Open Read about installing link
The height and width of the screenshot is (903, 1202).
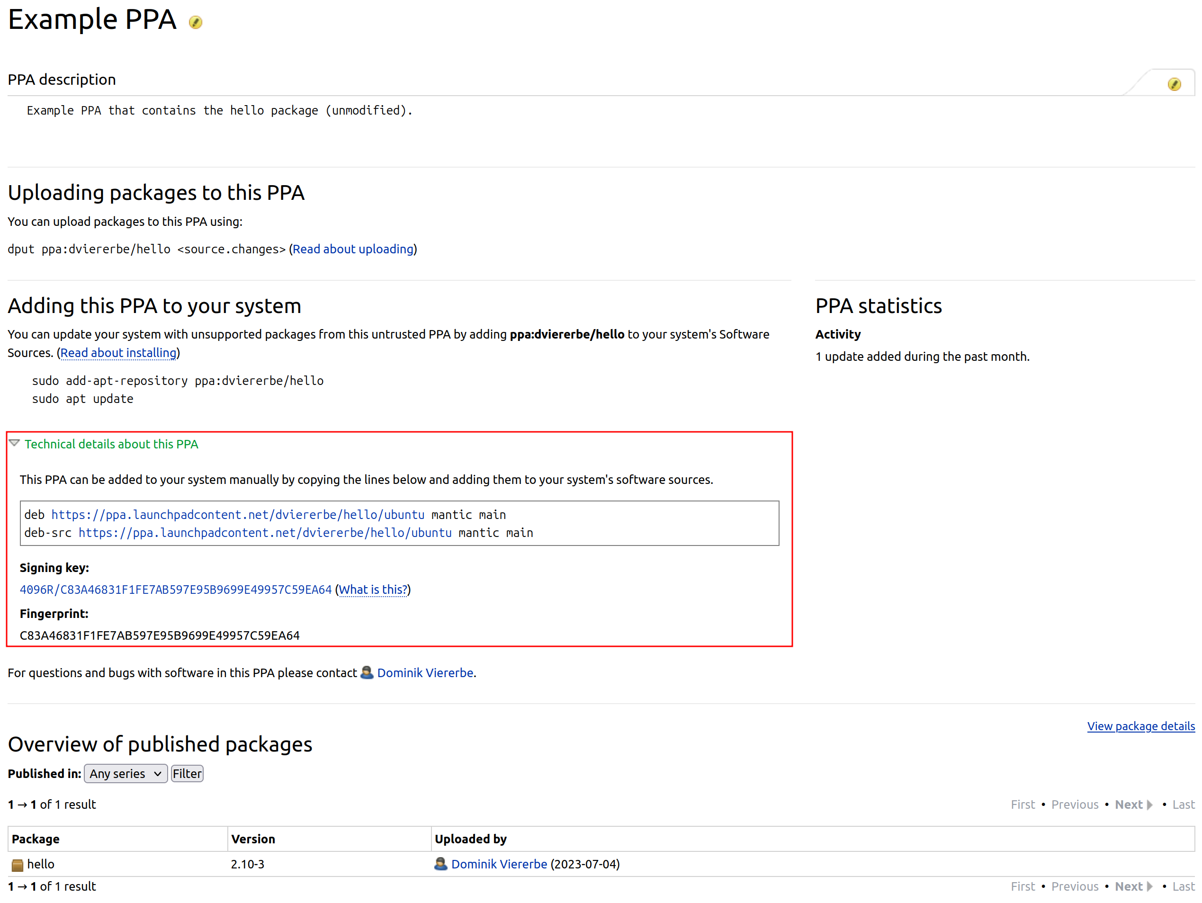[118, 353]
